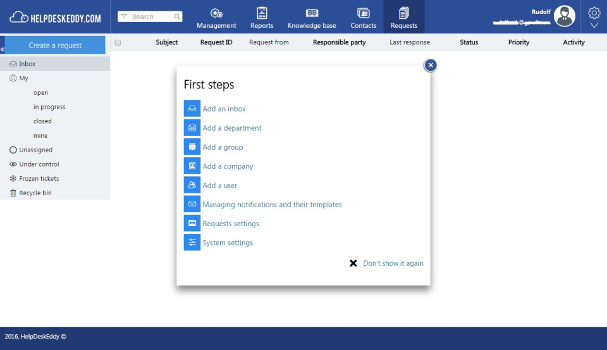Toggle the select-all checkbox in table header

coord(118,42)
